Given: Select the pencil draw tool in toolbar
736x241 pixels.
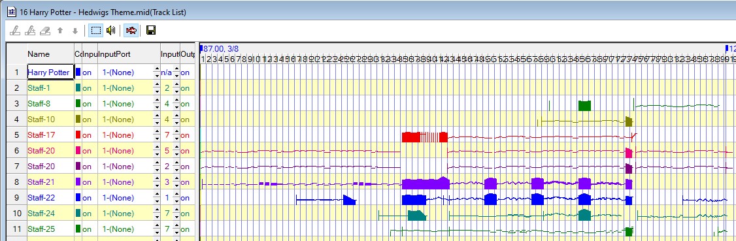Looking at the screenshot, I should click(14, 31).
